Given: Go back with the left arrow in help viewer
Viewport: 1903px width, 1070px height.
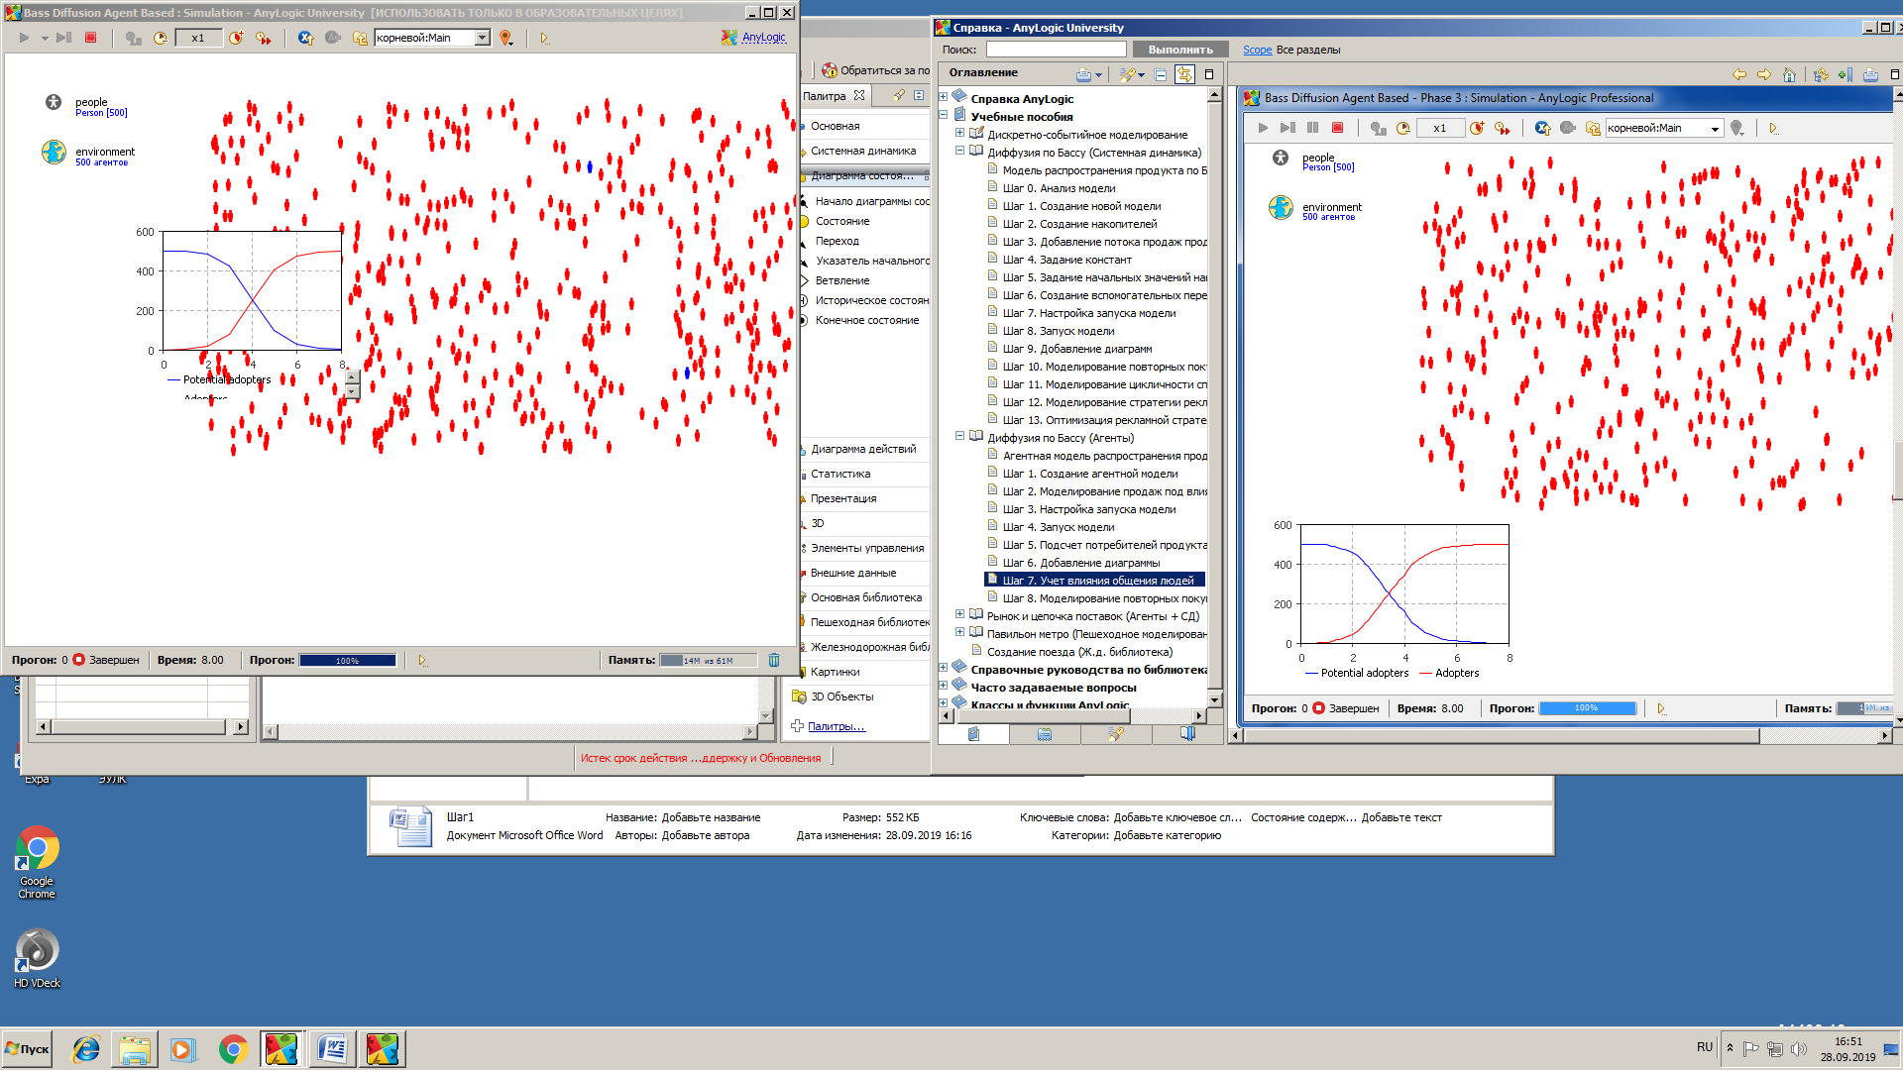Looking at the screenshot, I should pos(1738,74).
